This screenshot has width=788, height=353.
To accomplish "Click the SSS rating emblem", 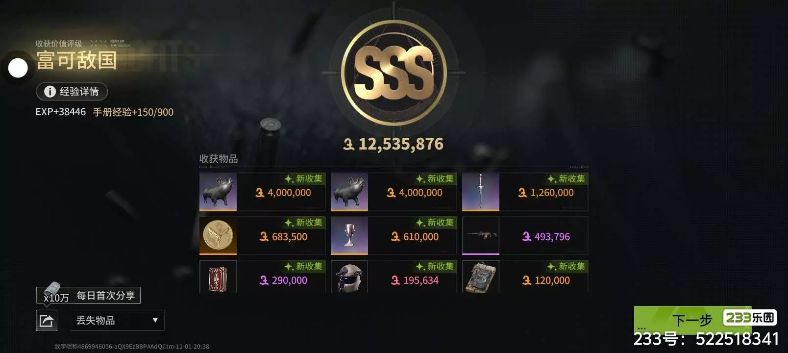I will point(394,73).
